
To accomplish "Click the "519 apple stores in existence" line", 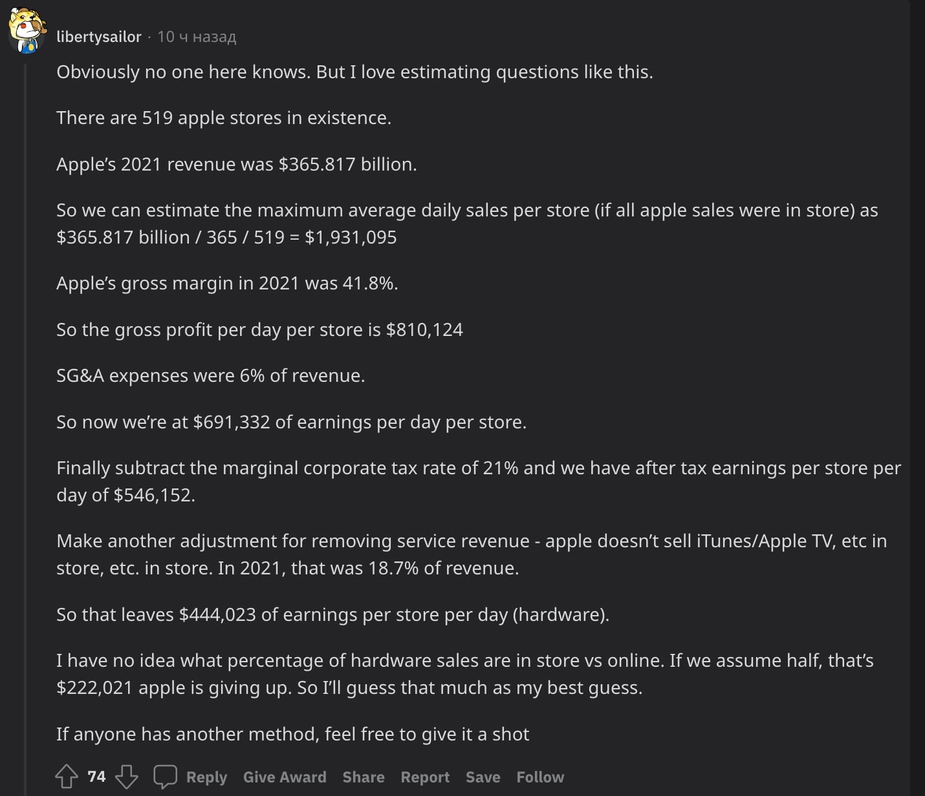I will 224,118.
